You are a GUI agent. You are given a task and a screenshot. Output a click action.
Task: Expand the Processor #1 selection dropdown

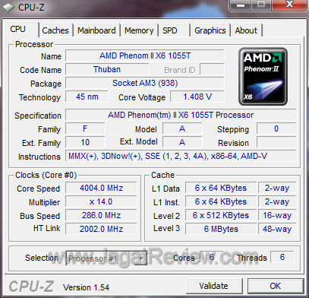tap(106, 258)
